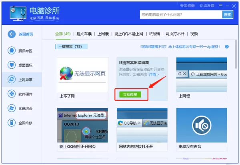Click the 您的电脑遇到了什么问题 search field
Image resolution: width=240 pixels, height=165 pixels.
[x=181, y=14]
